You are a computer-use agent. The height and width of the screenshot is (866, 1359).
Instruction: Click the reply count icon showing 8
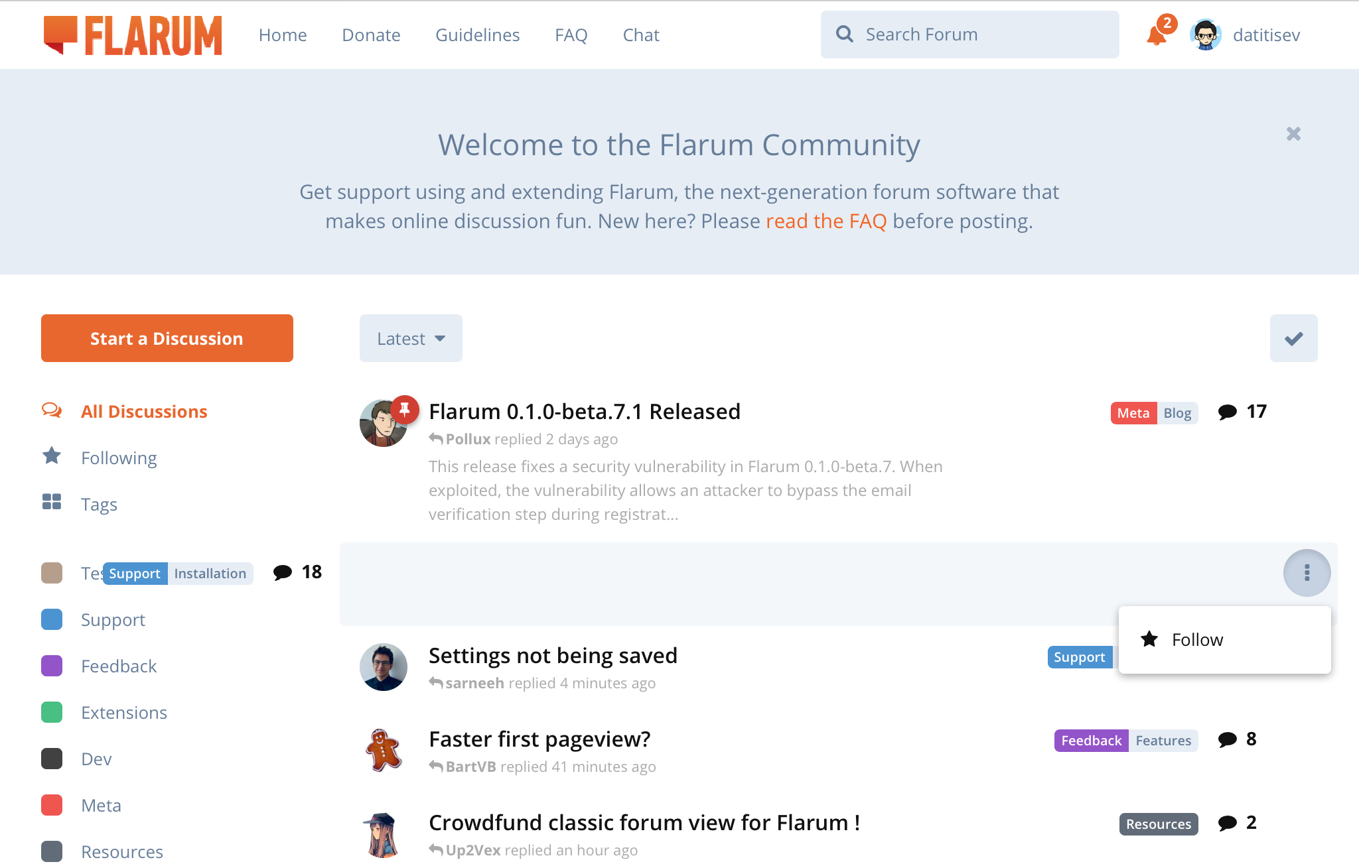coord(1228,739)
